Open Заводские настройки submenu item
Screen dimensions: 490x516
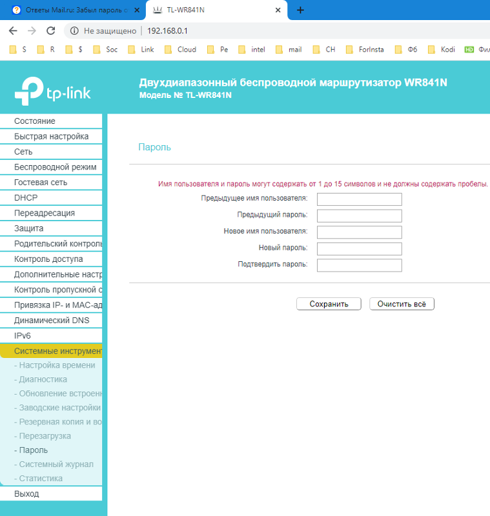[x=57, y=408]
